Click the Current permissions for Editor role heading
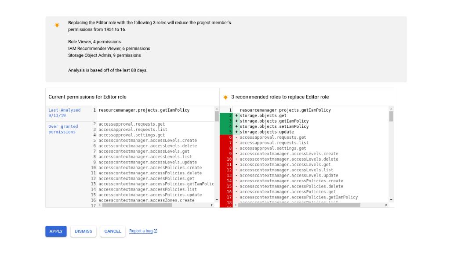 (x=87, y=97)
